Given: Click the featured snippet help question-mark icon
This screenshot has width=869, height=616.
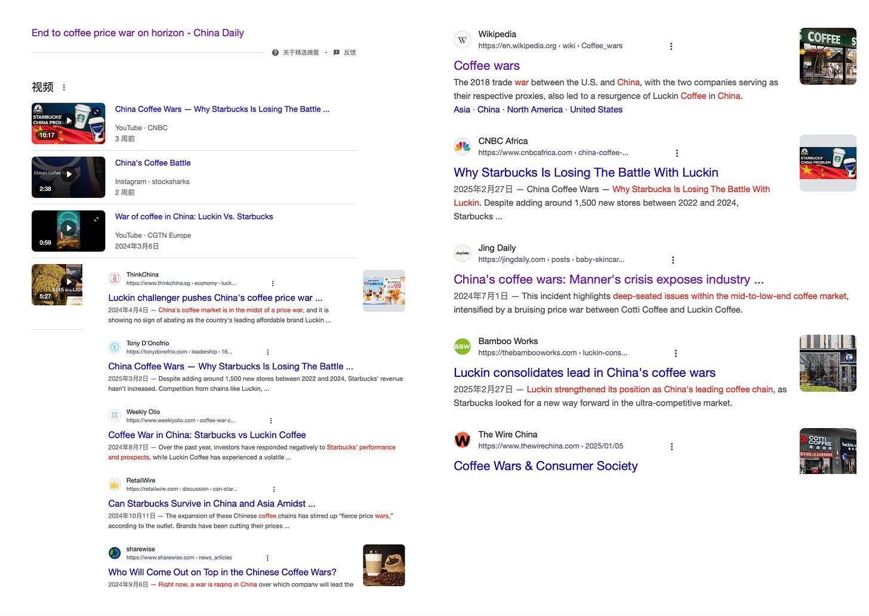Looking at the screenshot, I should point(275,52).
